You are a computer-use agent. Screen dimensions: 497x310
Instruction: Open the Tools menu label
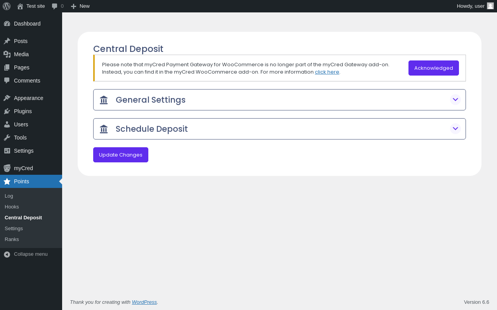(x=20, y=138)
